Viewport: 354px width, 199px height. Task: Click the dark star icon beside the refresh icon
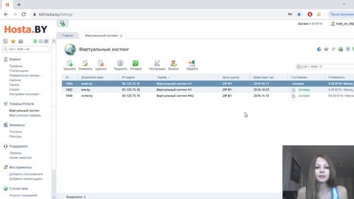[326, 49]
